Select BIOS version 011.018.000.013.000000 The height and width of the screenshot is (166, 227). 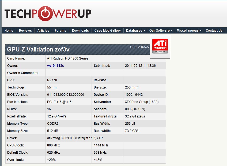click(x=65, y=94)
